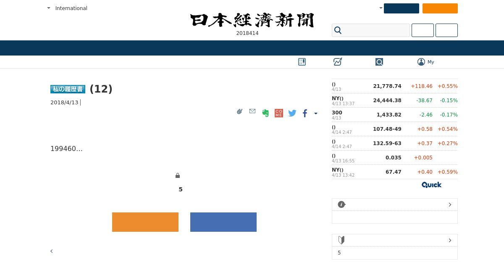Click the orange header button
This screenshot has width=504, height=265.
(x=440, y=8)
